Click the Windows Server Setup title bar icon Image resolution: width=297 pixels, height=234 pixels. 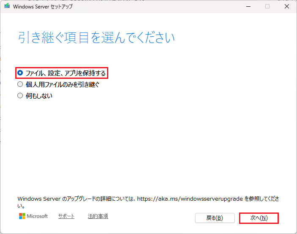coord(7,6)
